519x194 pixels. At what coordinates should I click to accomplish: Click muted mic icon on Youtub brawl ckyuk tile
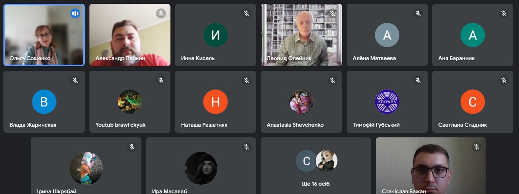161,80
